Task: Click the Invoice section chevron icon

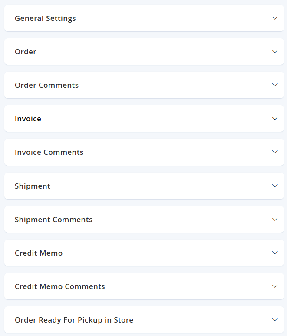Action: click(274, 118)
